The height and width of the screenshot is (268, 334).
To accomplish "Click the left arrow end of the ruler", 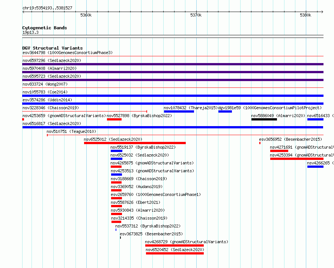I will 23,12.
